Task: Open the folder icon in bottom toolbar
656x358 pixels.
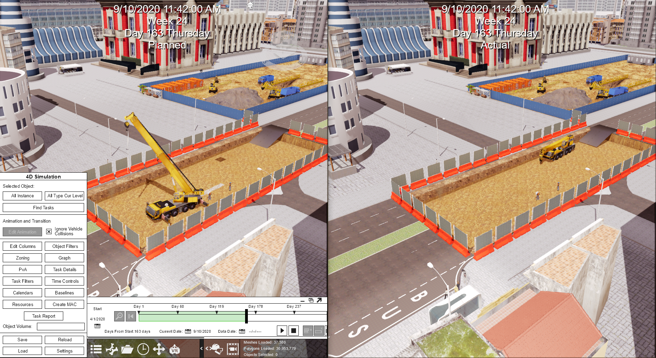Action: 127,349
